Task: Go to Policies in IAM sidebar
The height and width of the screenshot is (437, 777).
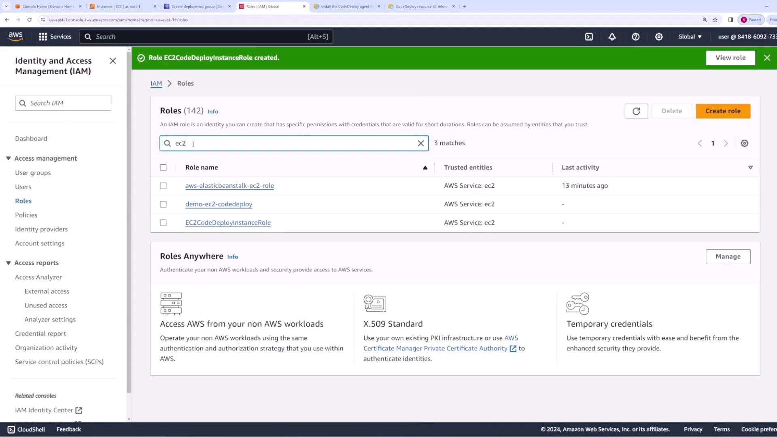Action: [x=26, y=215]
